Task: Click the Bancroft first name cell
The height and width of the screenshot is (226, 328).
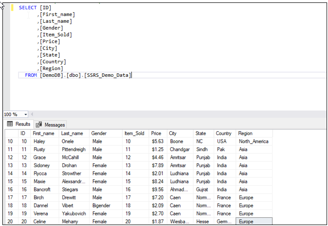Action: point(45,190)
